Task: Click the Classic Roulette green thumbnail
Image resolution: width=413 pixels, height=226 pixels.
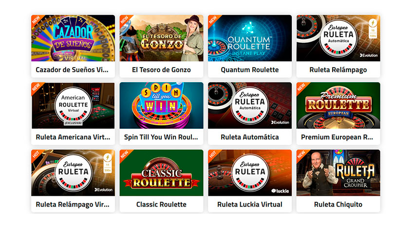Action: coord(162,173)
